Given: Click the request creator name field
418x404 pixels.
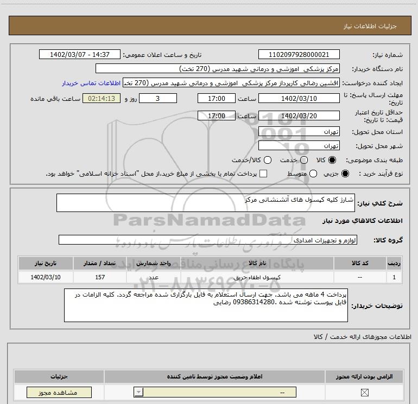Looking at the screenshot, I should 231,83.
